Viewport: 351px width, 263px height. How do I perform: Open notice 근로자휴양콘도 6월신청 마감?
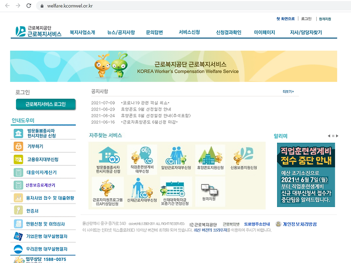[x=149, y=122]
